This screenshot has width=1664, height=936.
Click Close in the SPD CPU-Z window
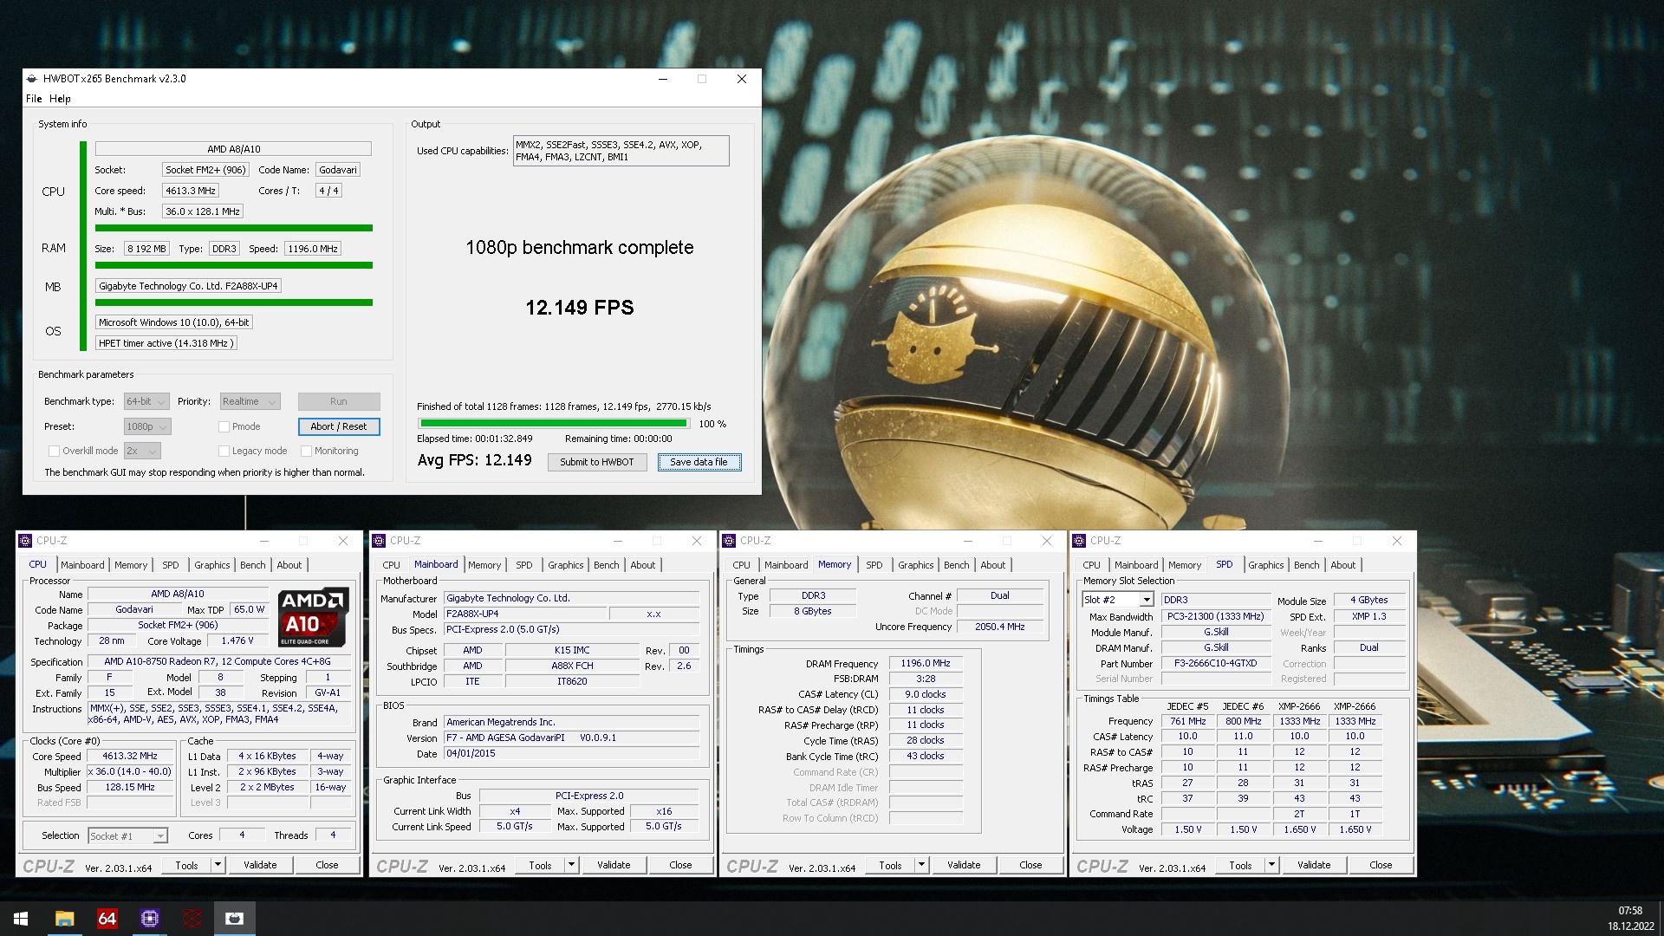click(1381, 865)
